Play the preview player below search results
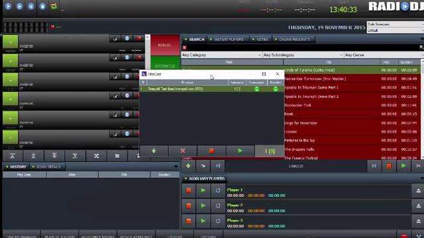 403,166
